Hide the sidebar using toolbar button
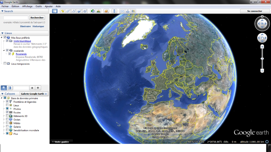The image size is (271, 152). (x=55, y=11)
